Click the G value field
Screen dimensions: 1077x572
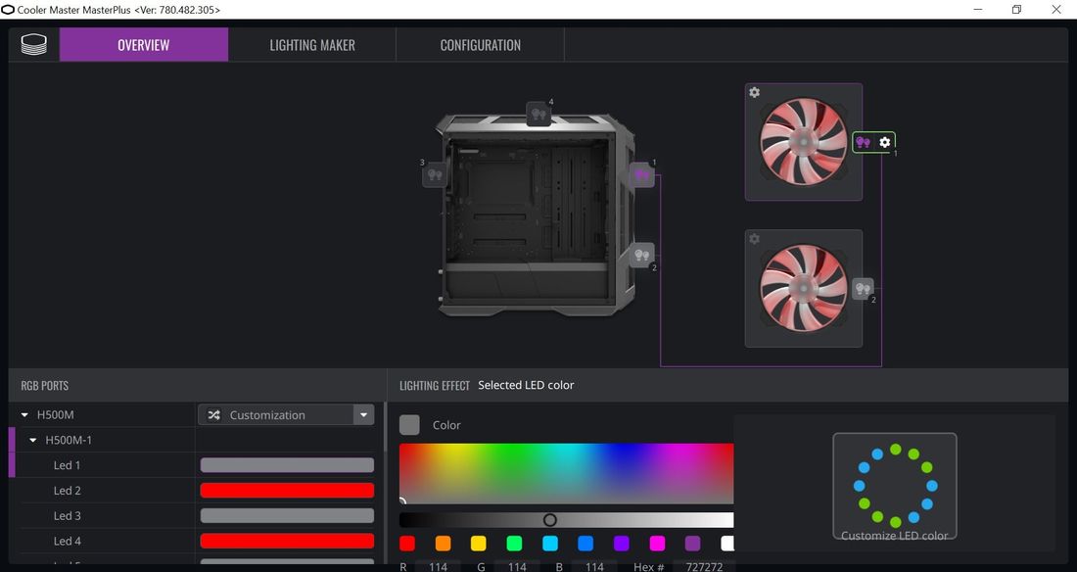tap(517, 567)
